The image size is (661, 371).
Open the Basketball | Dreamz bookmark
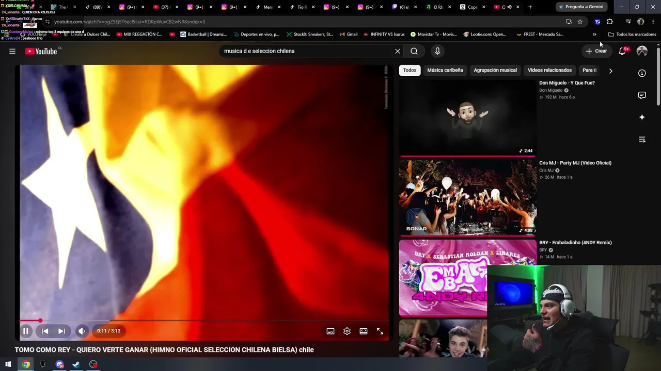(x=203, y=35)
